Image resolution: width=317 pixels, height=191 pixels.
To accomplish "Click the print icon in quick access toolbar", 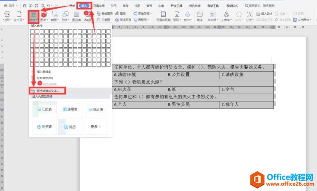I will click(37, 6).
